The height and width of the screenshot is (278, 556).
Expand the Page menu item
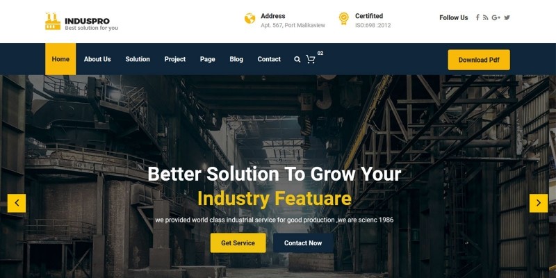pyautogui.click(x=207, y=59)
